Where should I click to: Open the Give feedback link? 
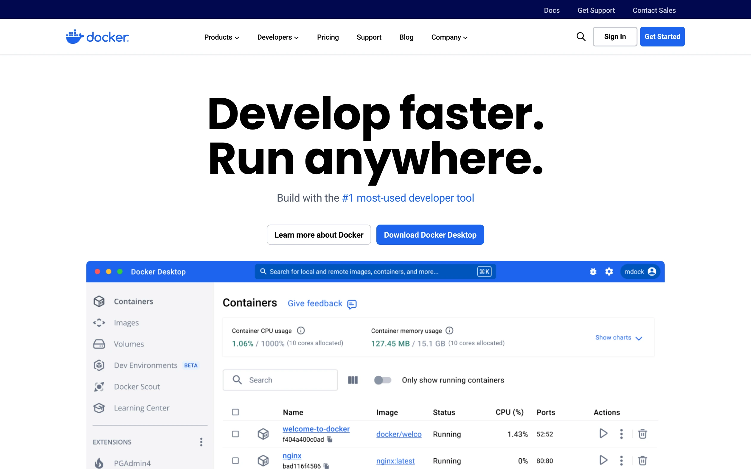[315, 303]
